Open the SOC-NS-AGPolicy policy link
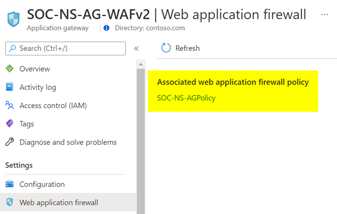Viewport: 337px width, 214px height. tap(186, 98)
